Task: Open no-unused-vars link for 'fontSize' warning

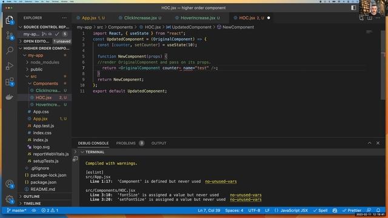Action: point(246,195)
